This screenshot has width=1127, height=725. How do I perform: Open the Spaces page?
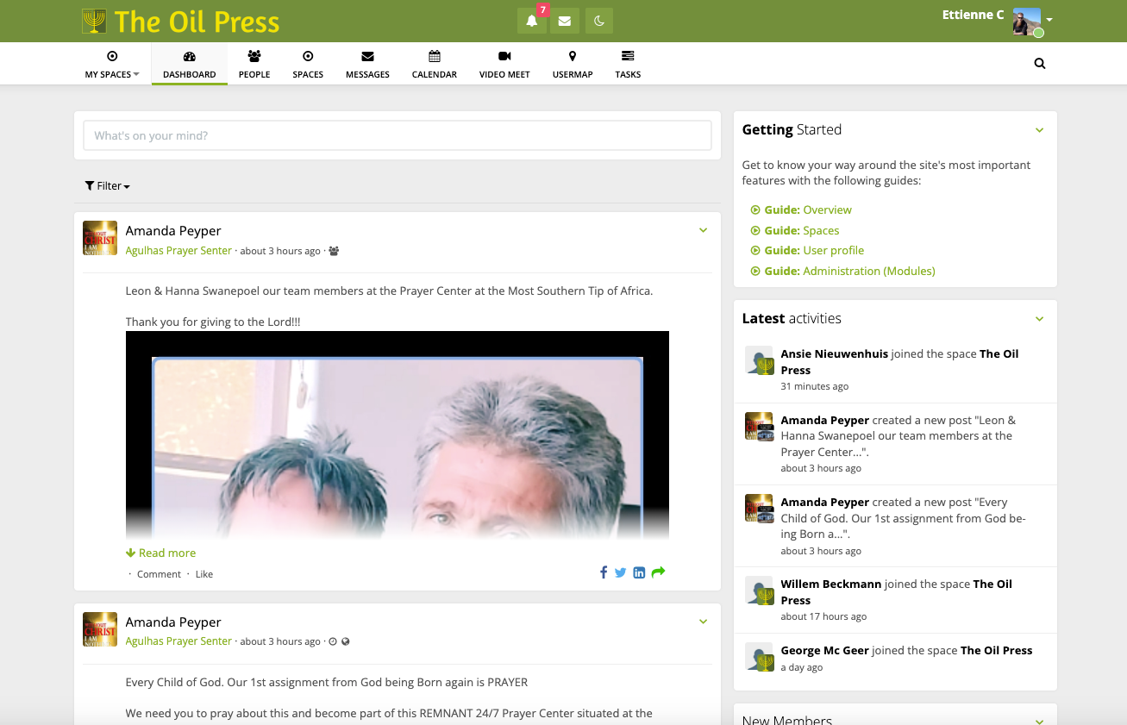(x=308, y=64)
